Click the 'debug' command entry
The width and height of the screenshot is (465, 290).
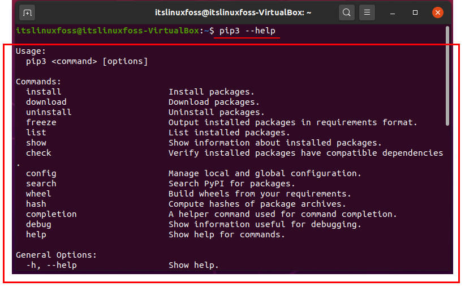[x=38, y=224]
